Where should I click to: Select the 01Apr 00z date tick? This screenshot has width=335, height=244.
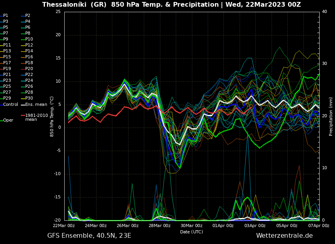pos(223,226)
